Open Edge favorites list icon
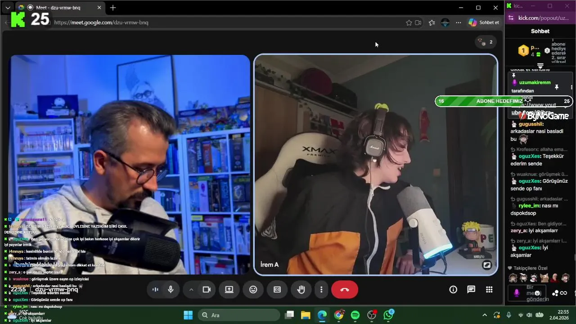 point(432,22)
